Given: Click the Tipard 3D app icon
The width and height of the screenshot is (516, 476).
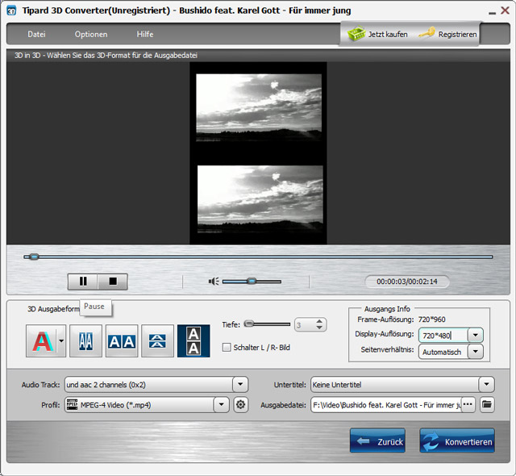Looking at the screenshot, I should coord(11,10).
